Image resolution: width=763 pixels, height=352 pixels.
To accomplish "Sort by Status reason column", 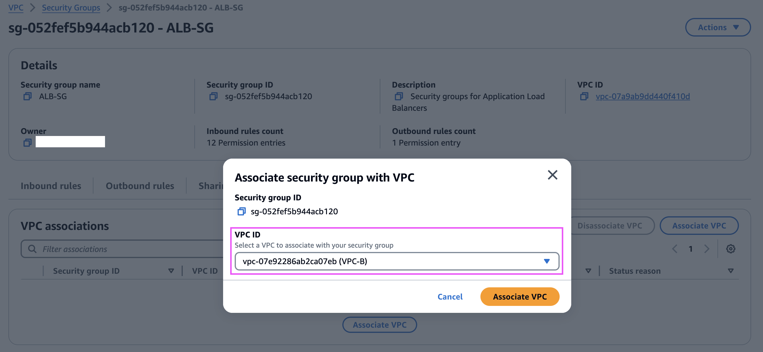I will click(x=731, y=271).
